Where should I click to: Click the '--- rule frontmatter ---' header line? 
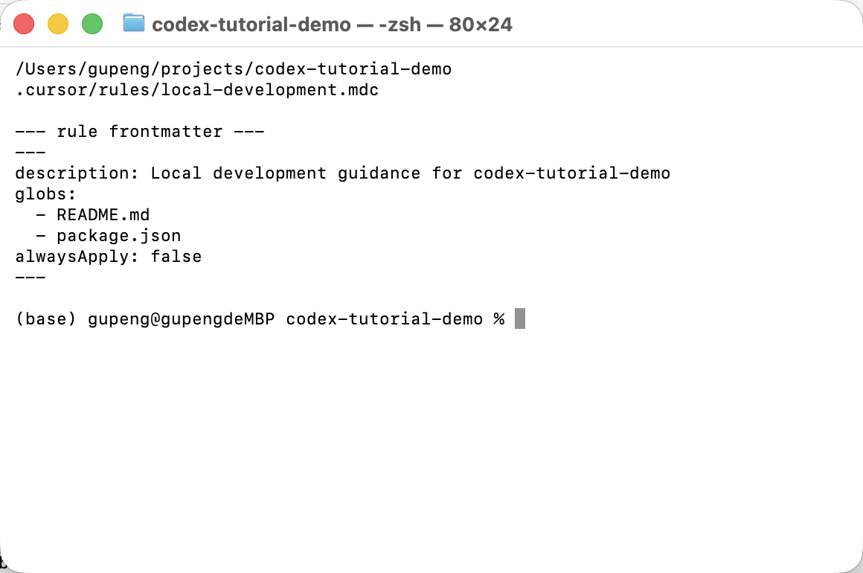[x=140, y=132]
